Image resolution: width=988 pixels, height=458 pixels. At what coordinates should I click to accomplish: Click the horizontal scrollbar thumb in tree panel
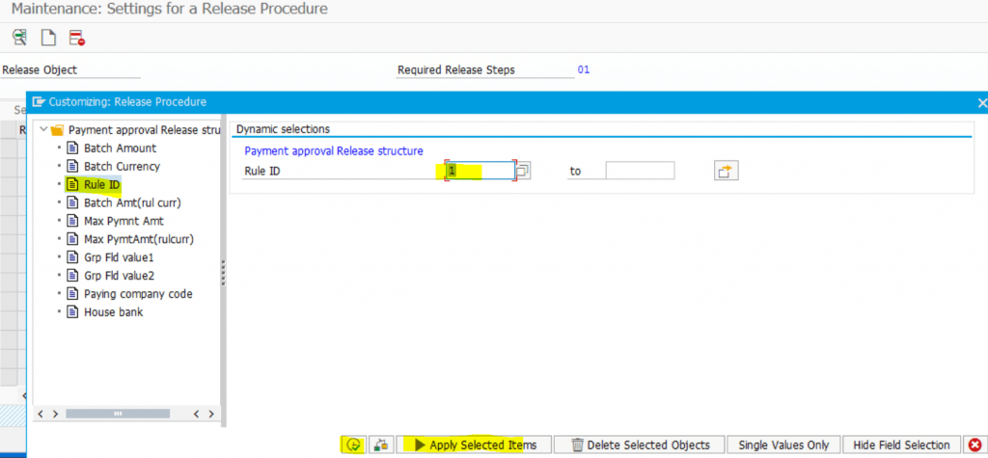pyautogui.click(x=118, y=414)
